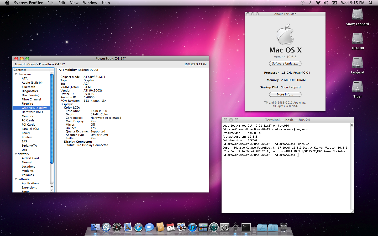Click the Software Update... button
This screenshot has width=378, height=236.
285,63
